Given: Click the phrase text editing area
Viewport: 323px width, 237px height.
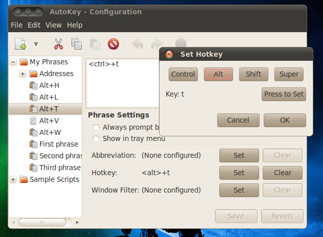Looking at the screenshot, I should (x=123, y=83).
